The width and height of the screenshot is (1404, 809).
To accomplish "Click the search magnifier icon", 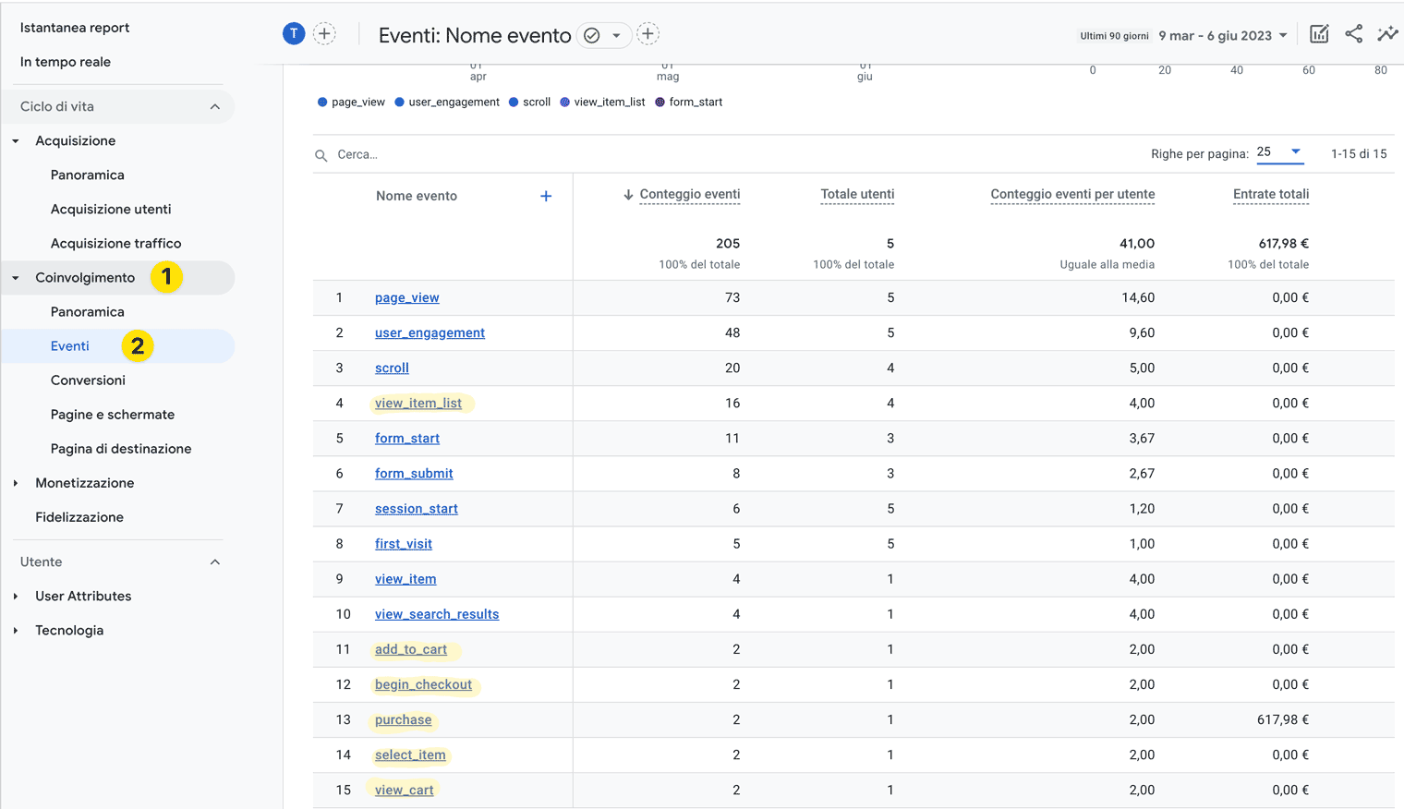I will pyautogui.click(x=321, y=155).
